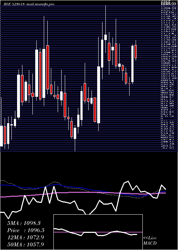Screen dimensions: 178x250
Task: Click the 50MA : 1057.9 readout
Action: [x=26, y=245]
